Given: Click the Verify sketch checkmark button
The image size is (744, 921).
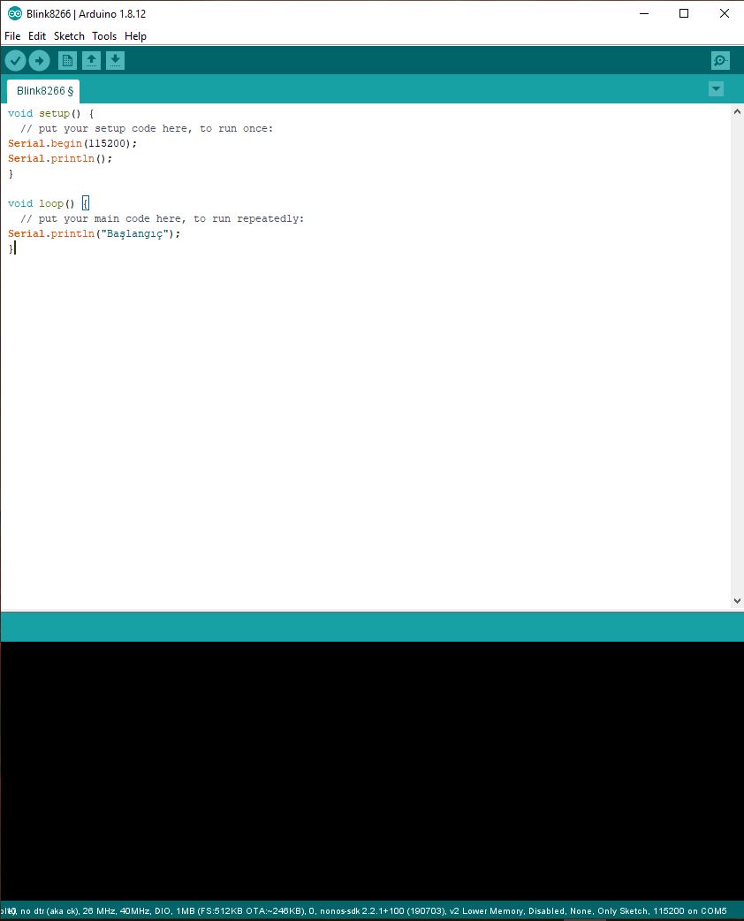Looking at the screenshot, I should (x=15, y=60).
